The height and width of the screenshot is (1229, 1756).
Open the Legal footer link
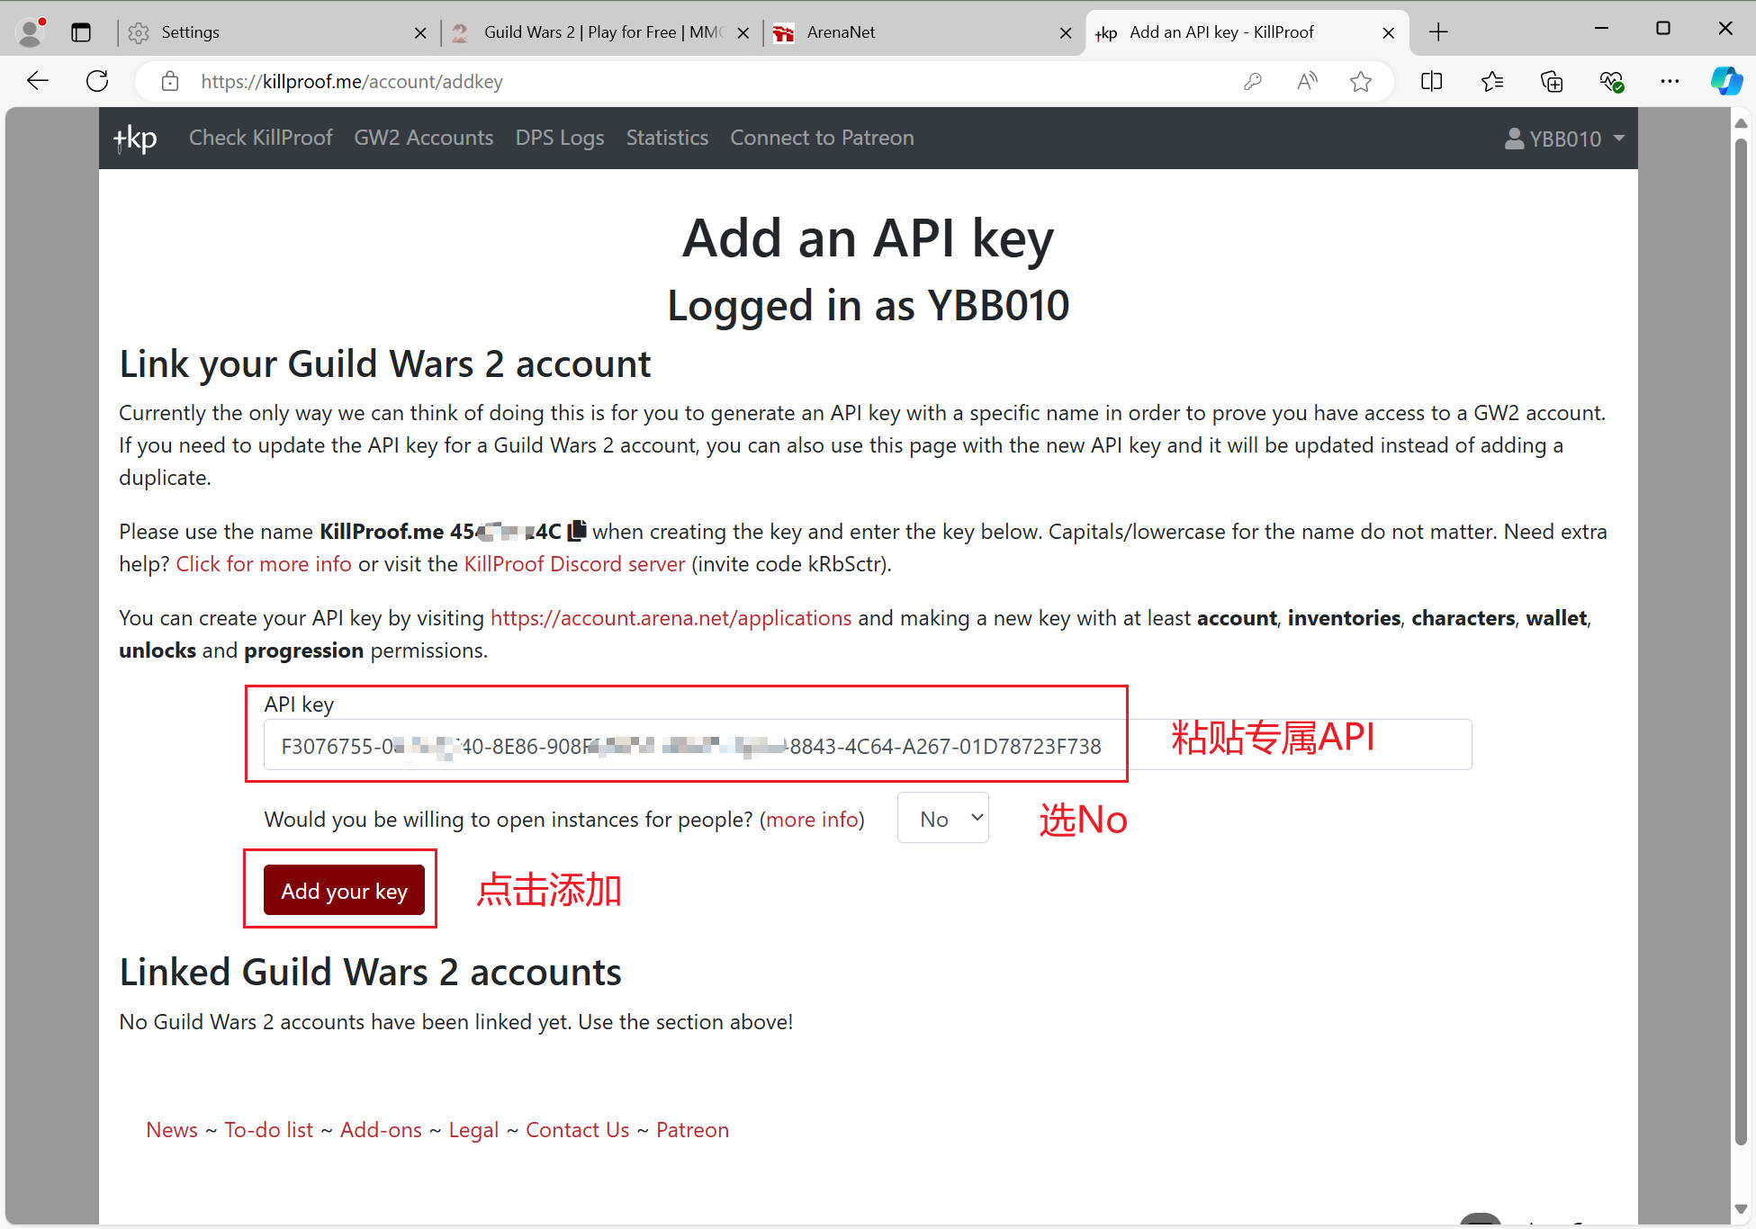point(473,1130)
